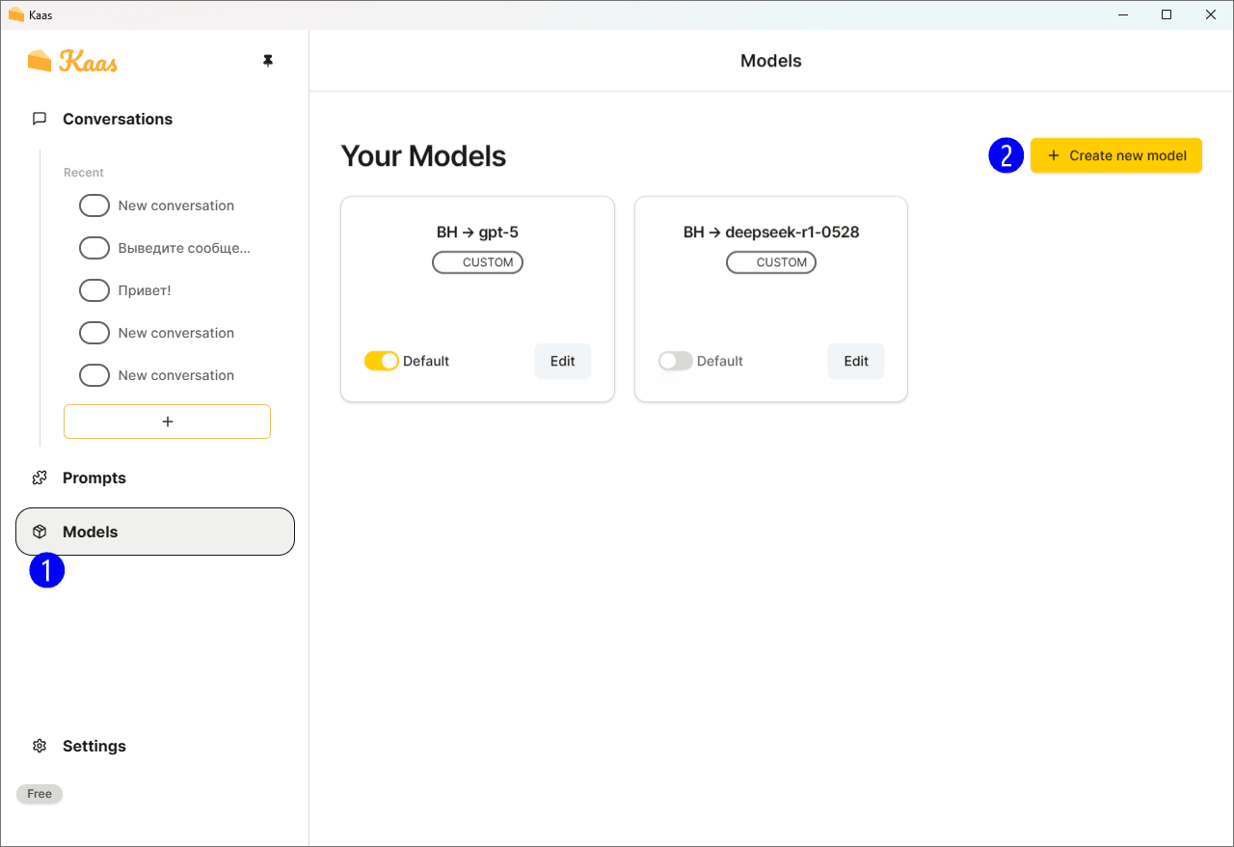Enable Default for the deepseek-r1-0528 model
The image size is (1234, 847).
(675, 360)
